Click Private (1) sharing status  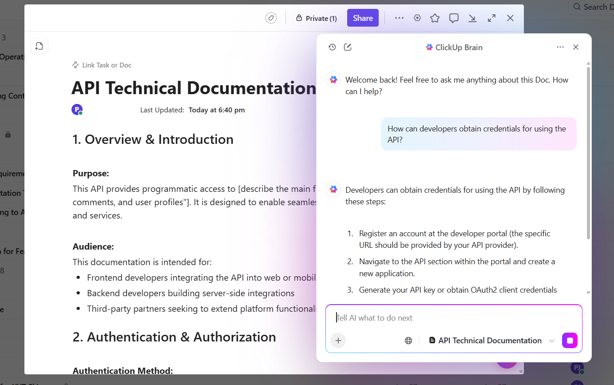pos(316,18)
